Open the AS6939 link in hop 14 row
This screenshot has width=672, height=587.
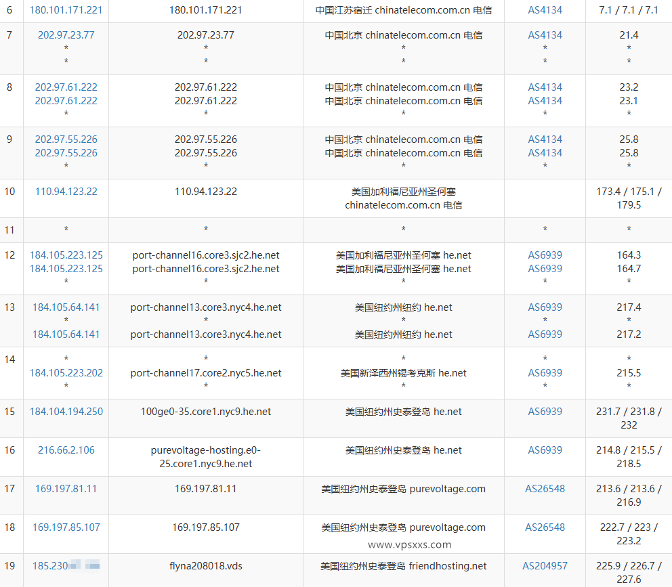545,373
